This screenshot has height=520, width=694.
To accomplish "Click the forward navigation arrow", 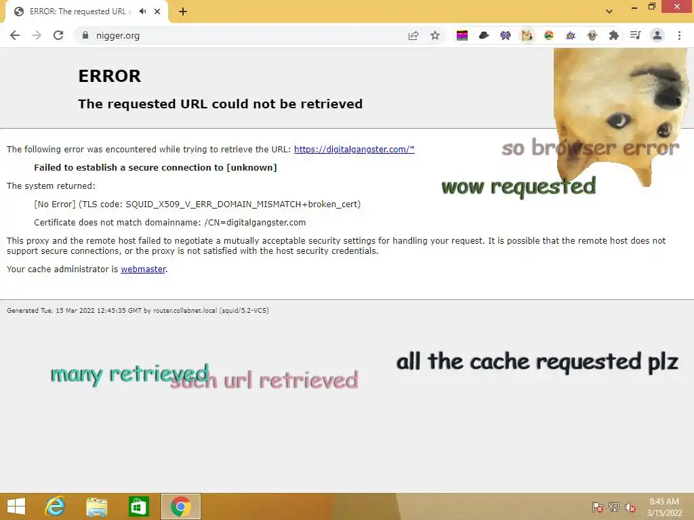I will click(x=37, y=35).
